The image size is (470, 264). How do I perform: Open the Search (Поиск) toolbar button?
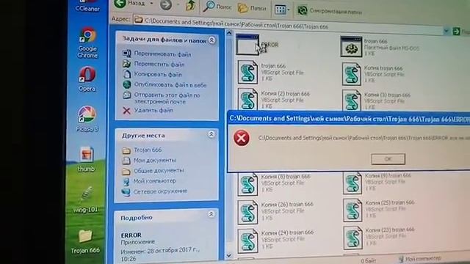[217, 7]
